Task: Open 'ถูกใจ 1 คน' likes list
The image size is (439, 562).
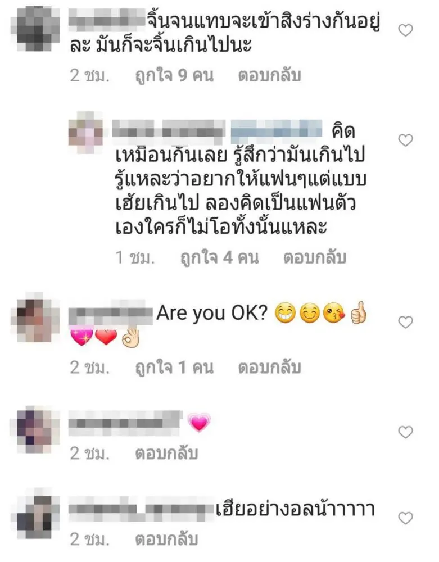Action: click(174, 368)
